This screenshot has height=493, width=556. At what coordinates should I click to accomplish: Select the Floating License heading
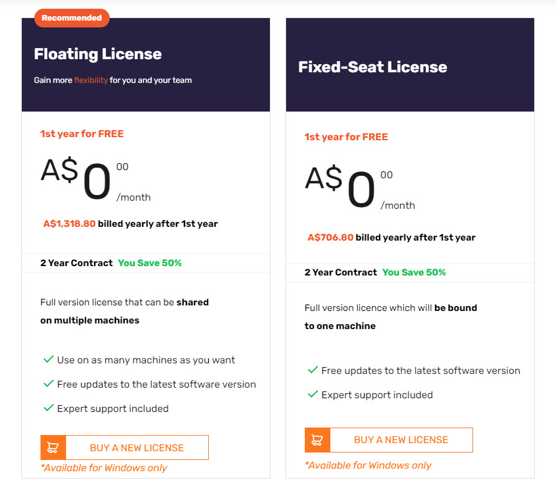(98, 54)
